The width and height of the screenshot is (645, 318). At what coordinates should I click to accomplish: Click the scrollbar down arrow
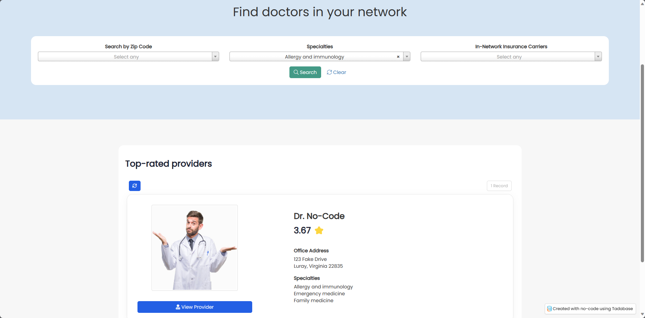(x=642, y=315)
